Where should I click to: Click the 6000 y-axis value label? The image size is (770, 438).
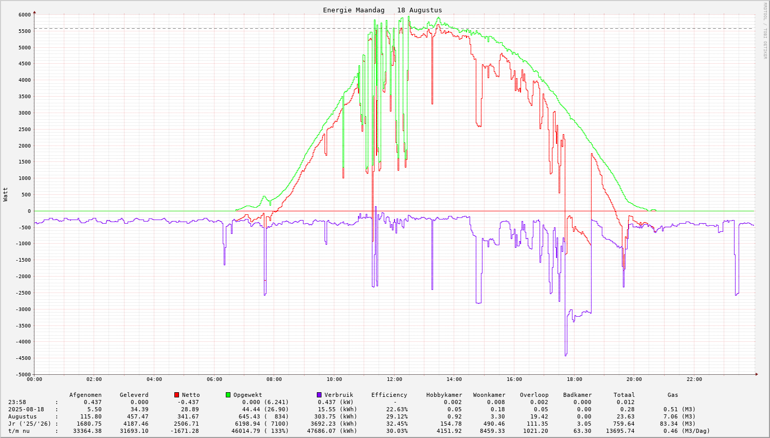[25, 14]
